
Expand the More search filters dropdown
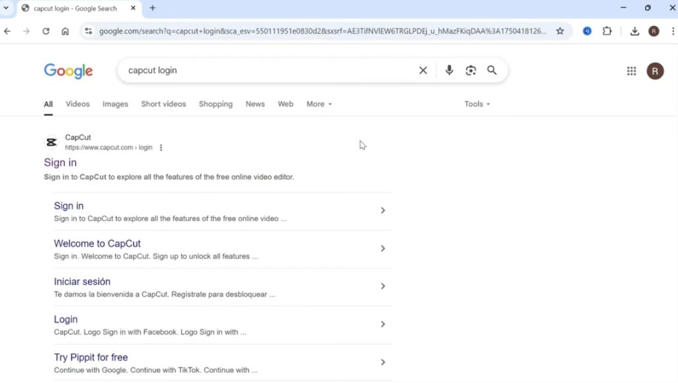pyautogui.click(x=319, y=104)
